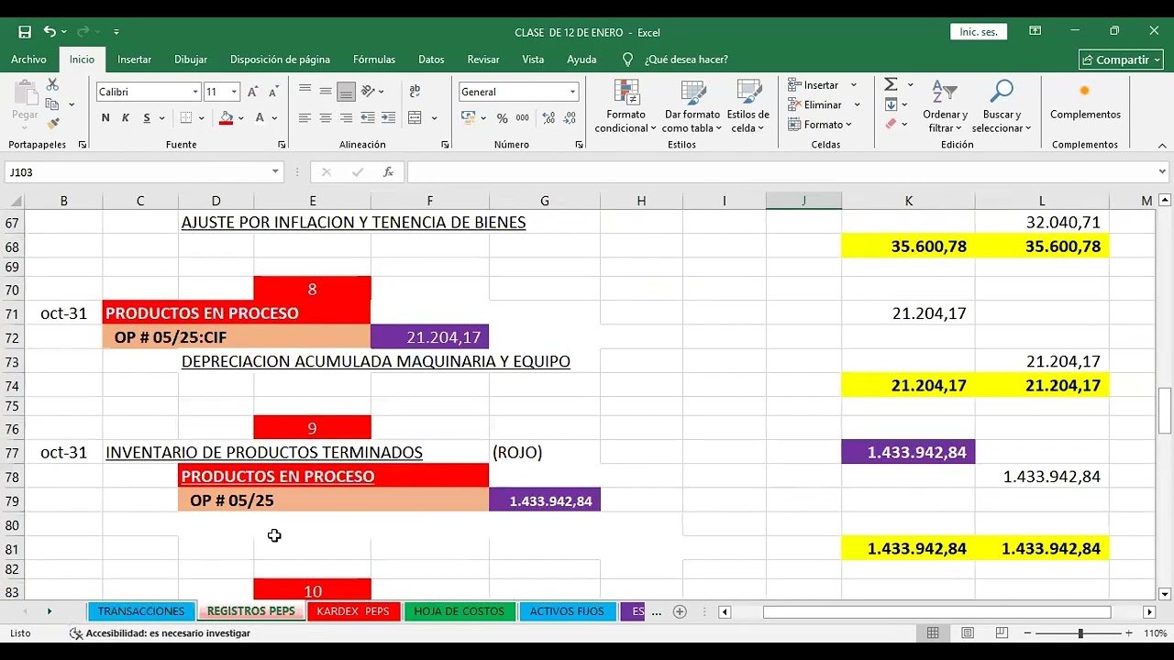This screenshot has height=660, width=1174.
Task: Redo the last action
Action: pos(83,32)
